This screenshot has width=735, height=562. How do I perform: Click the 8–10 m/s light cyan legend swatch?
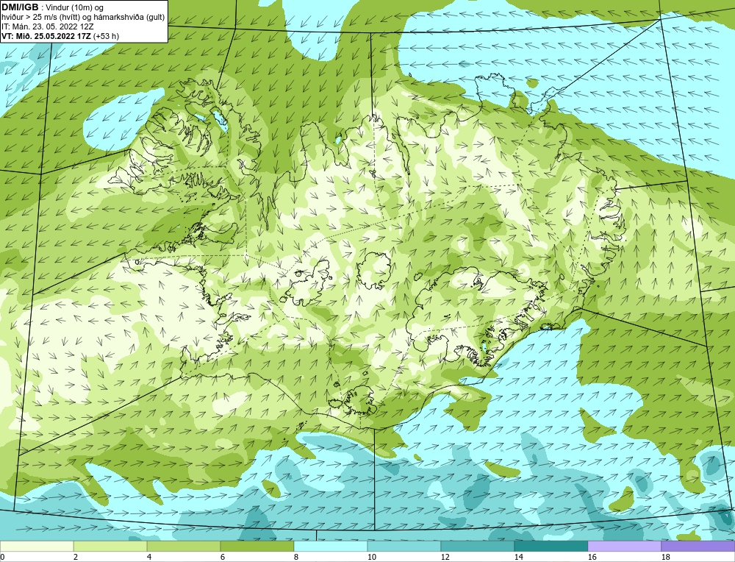pyautogui.click(x=331, y=546)
